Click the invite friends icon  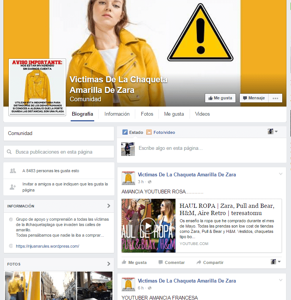pyautogui.click(x=13, y=187)
